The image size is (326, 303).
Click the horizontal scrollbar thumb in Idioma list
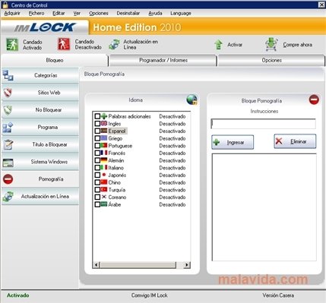[138, 265]
